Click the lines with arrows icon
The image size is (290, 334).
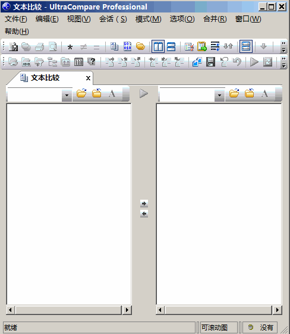coord(215,46)
